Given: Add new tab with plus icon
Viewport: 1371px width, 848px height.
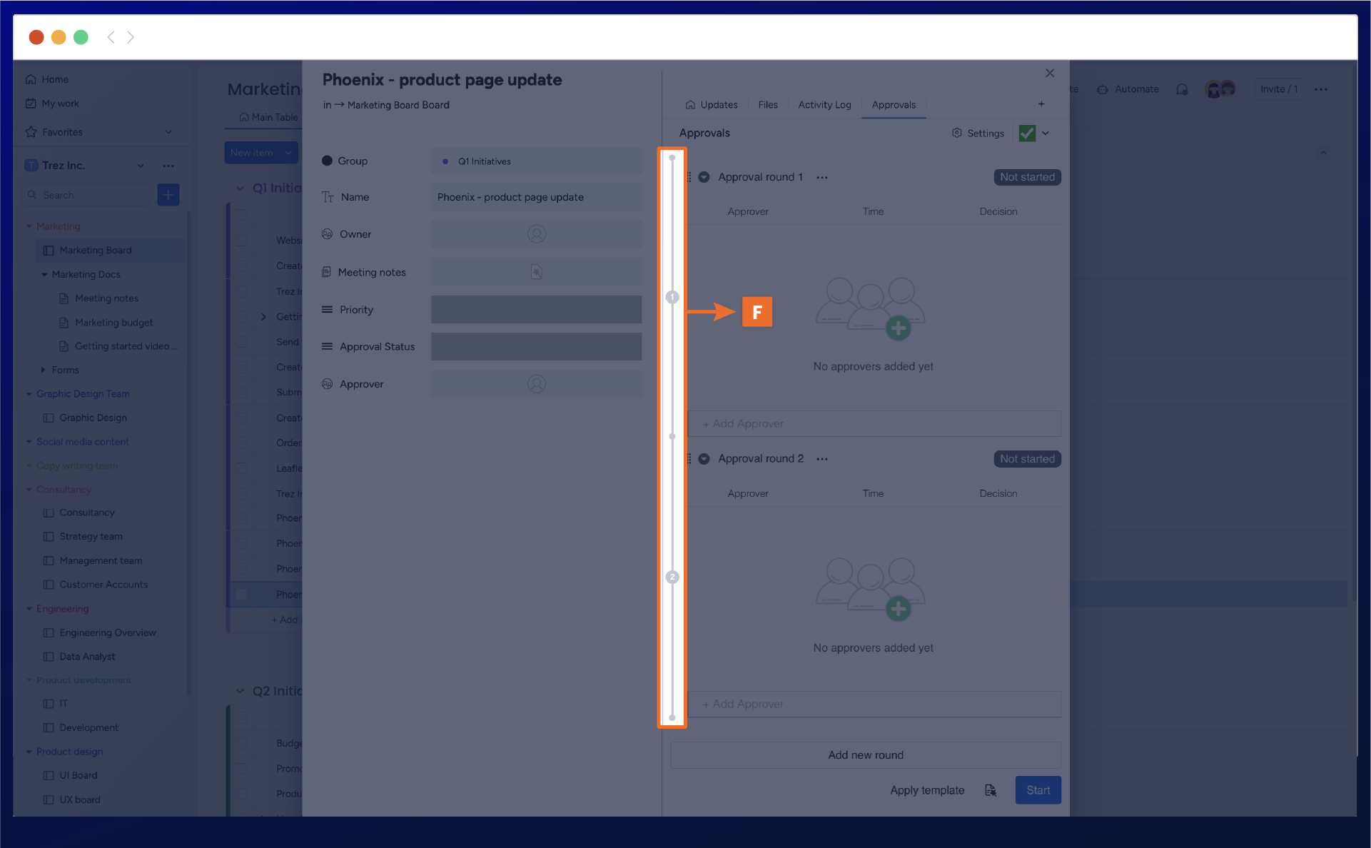Looking at the screenshot, I should tap(1041, 104).
